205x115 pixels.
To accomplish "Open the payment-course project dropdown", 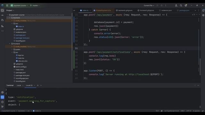I will click(x=19, y=5).
